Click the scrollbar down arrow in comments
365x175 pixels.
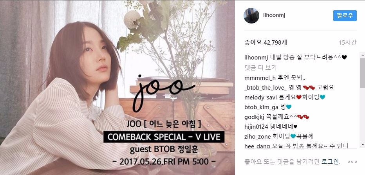click(x=362, y=145)
